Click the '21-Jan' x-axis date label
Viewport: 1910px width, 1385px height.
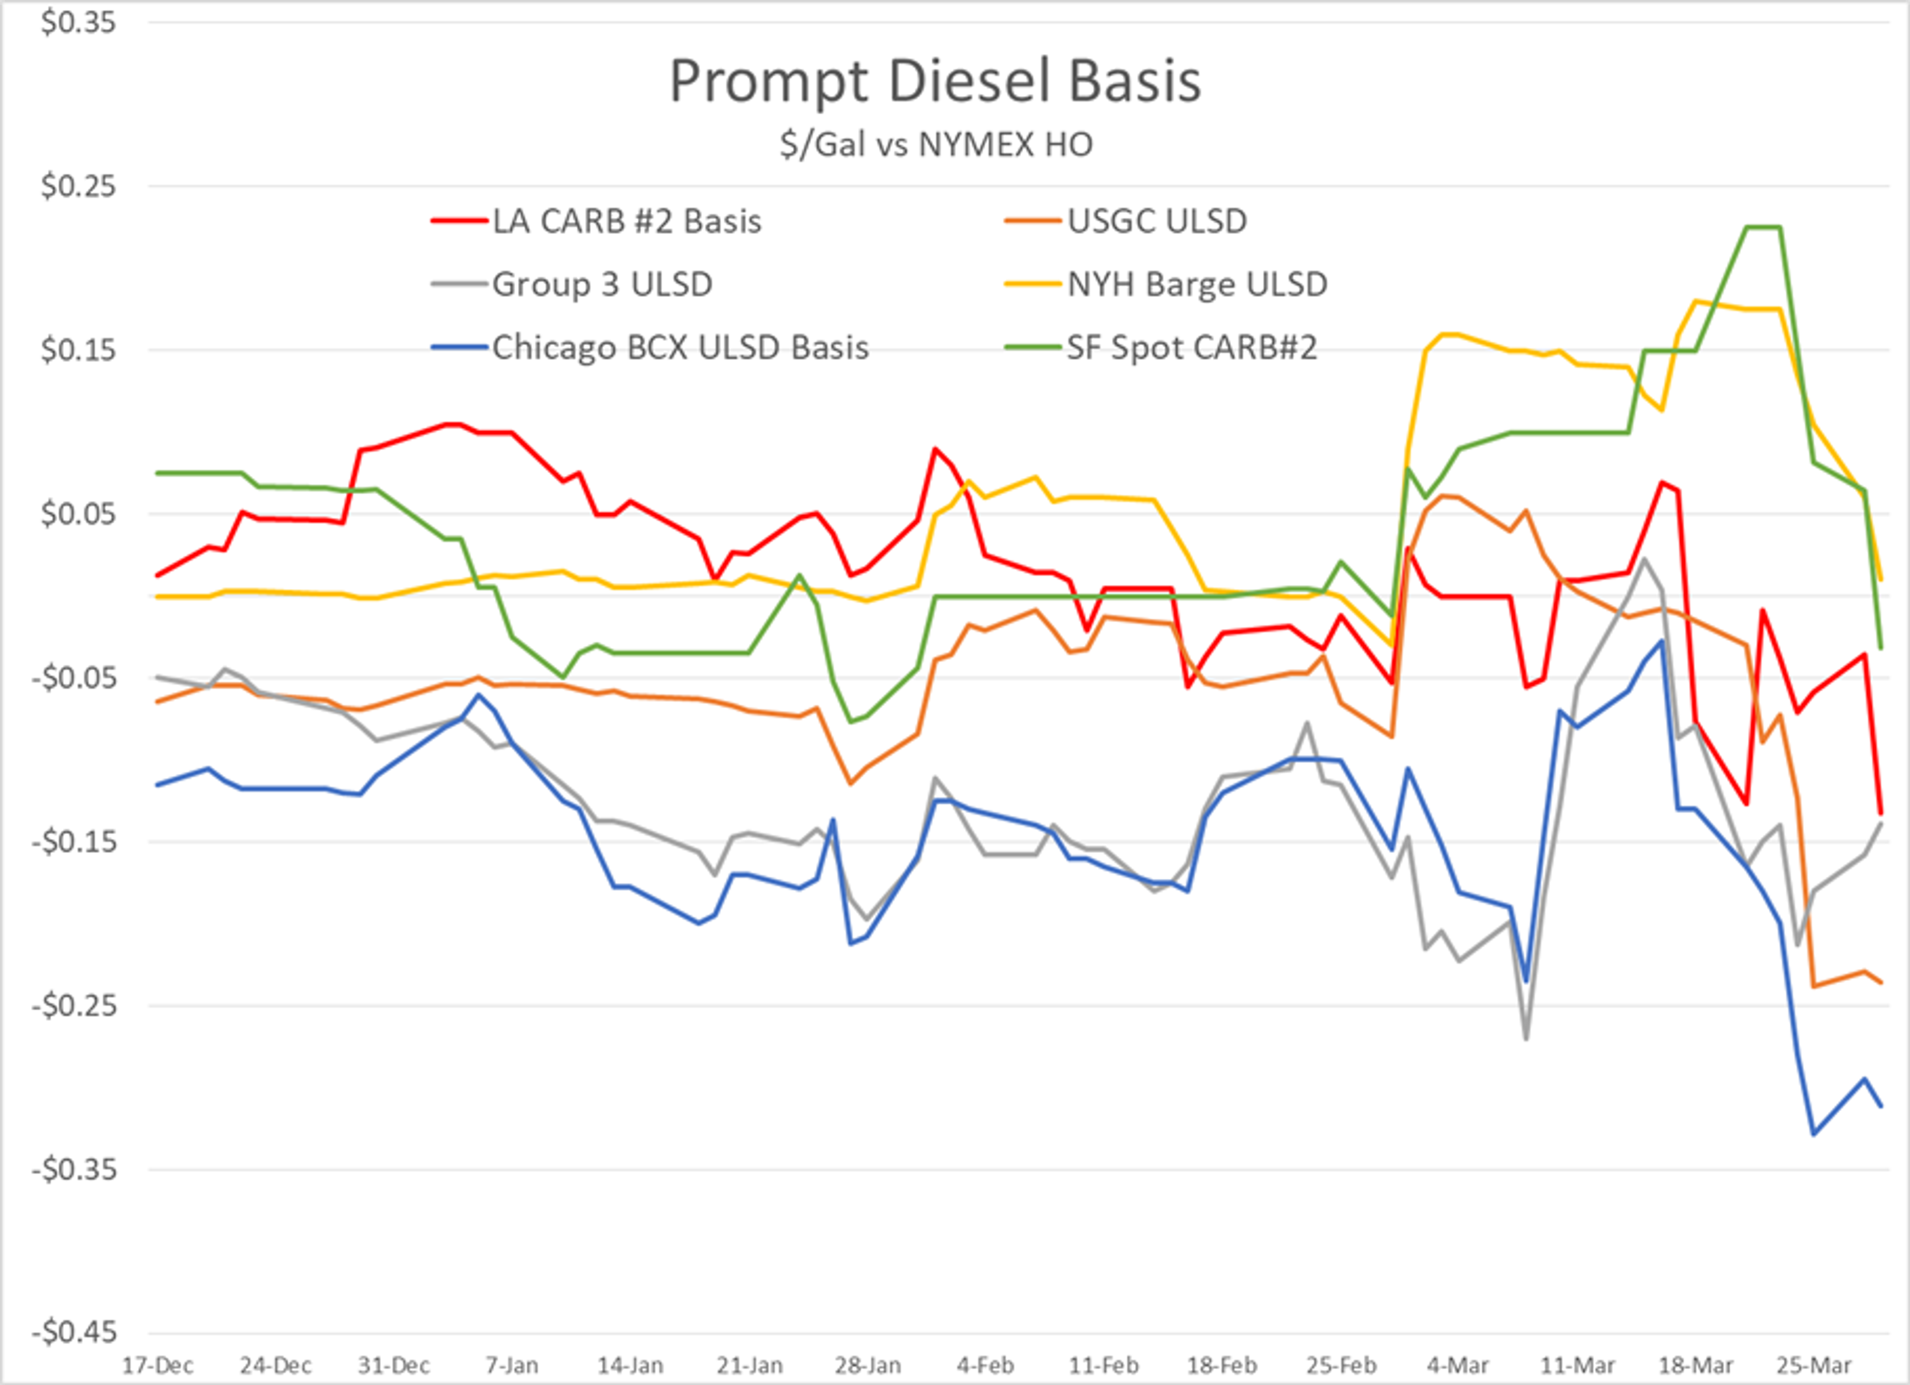click(749, 1365)
